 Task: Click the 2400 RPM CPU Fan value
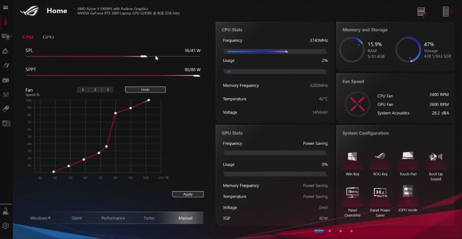click(x=439, y=95)
